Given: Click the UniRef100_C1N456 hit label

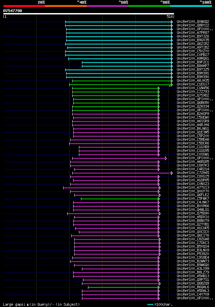Looking at the screenshot, I should pos(193,88).
